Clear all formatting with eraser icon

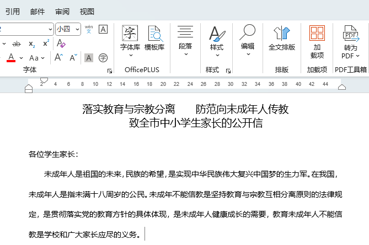61,43
